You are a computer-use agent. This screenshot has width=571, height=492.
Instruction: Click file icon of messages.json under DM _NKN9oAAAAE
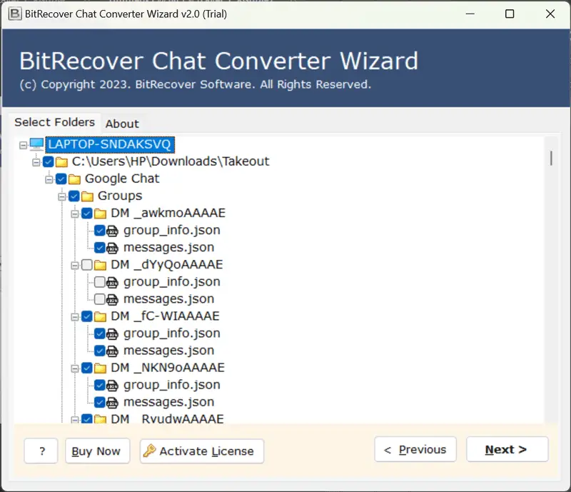113,402
